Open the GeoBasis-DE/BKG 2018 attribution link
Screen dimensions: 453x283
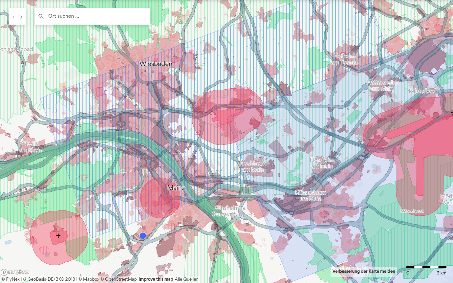49,279
